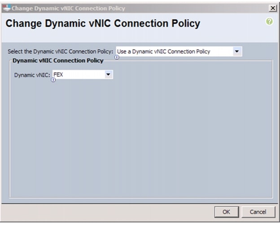Click empty area inside the policy group box
The image size is (280, 230).
[x=140, y=143]
